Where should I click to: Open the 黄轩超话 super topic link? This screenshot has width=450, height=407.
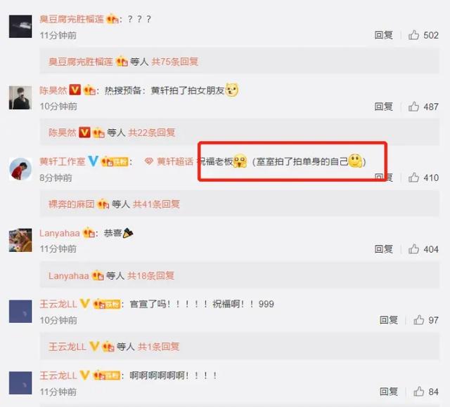(x=169, y=161)
